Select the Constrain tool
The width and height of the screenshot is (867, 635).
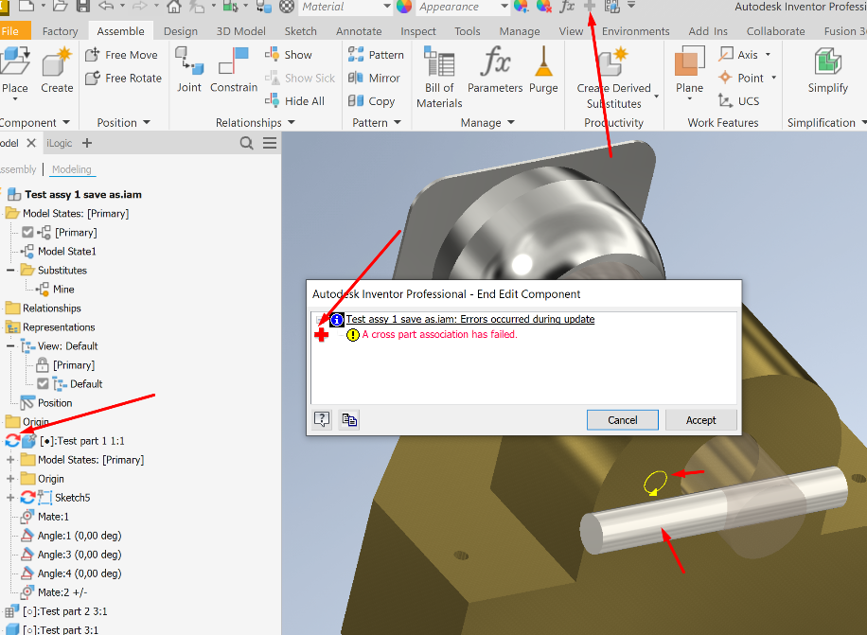233,71
